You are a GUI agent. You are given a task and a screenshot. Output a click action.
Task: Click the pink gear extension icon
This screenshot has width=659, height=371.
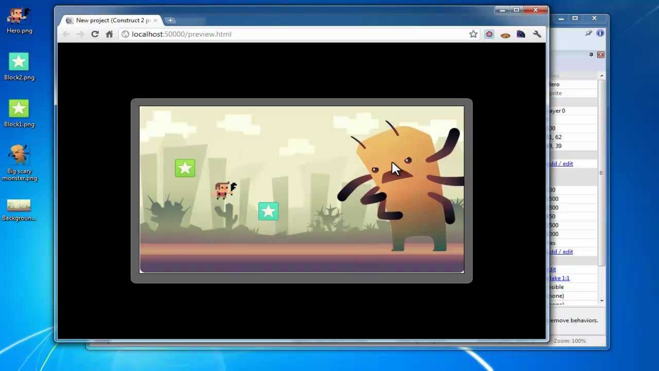pos(489,34)
